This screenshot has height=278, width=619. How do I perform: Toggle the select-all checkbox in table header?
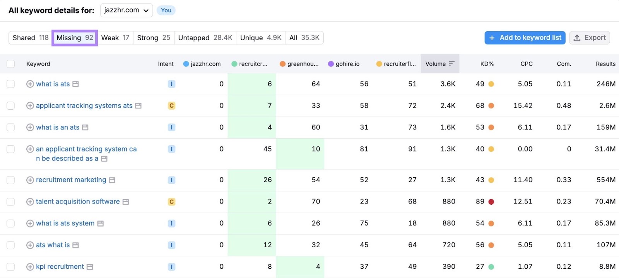click(x=10, y=64)
